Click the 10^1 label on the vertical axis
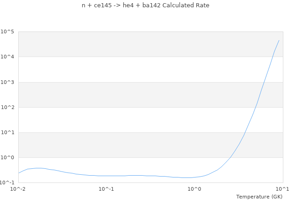 tap(7, 133)
